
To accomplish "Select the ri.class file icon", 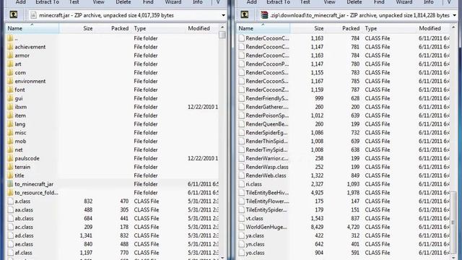I will (x=242, y=184).
